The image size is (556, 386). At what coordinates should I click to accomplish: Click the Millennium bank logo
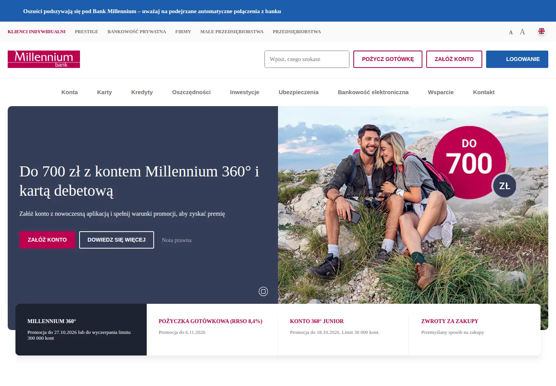click(44, 59)
